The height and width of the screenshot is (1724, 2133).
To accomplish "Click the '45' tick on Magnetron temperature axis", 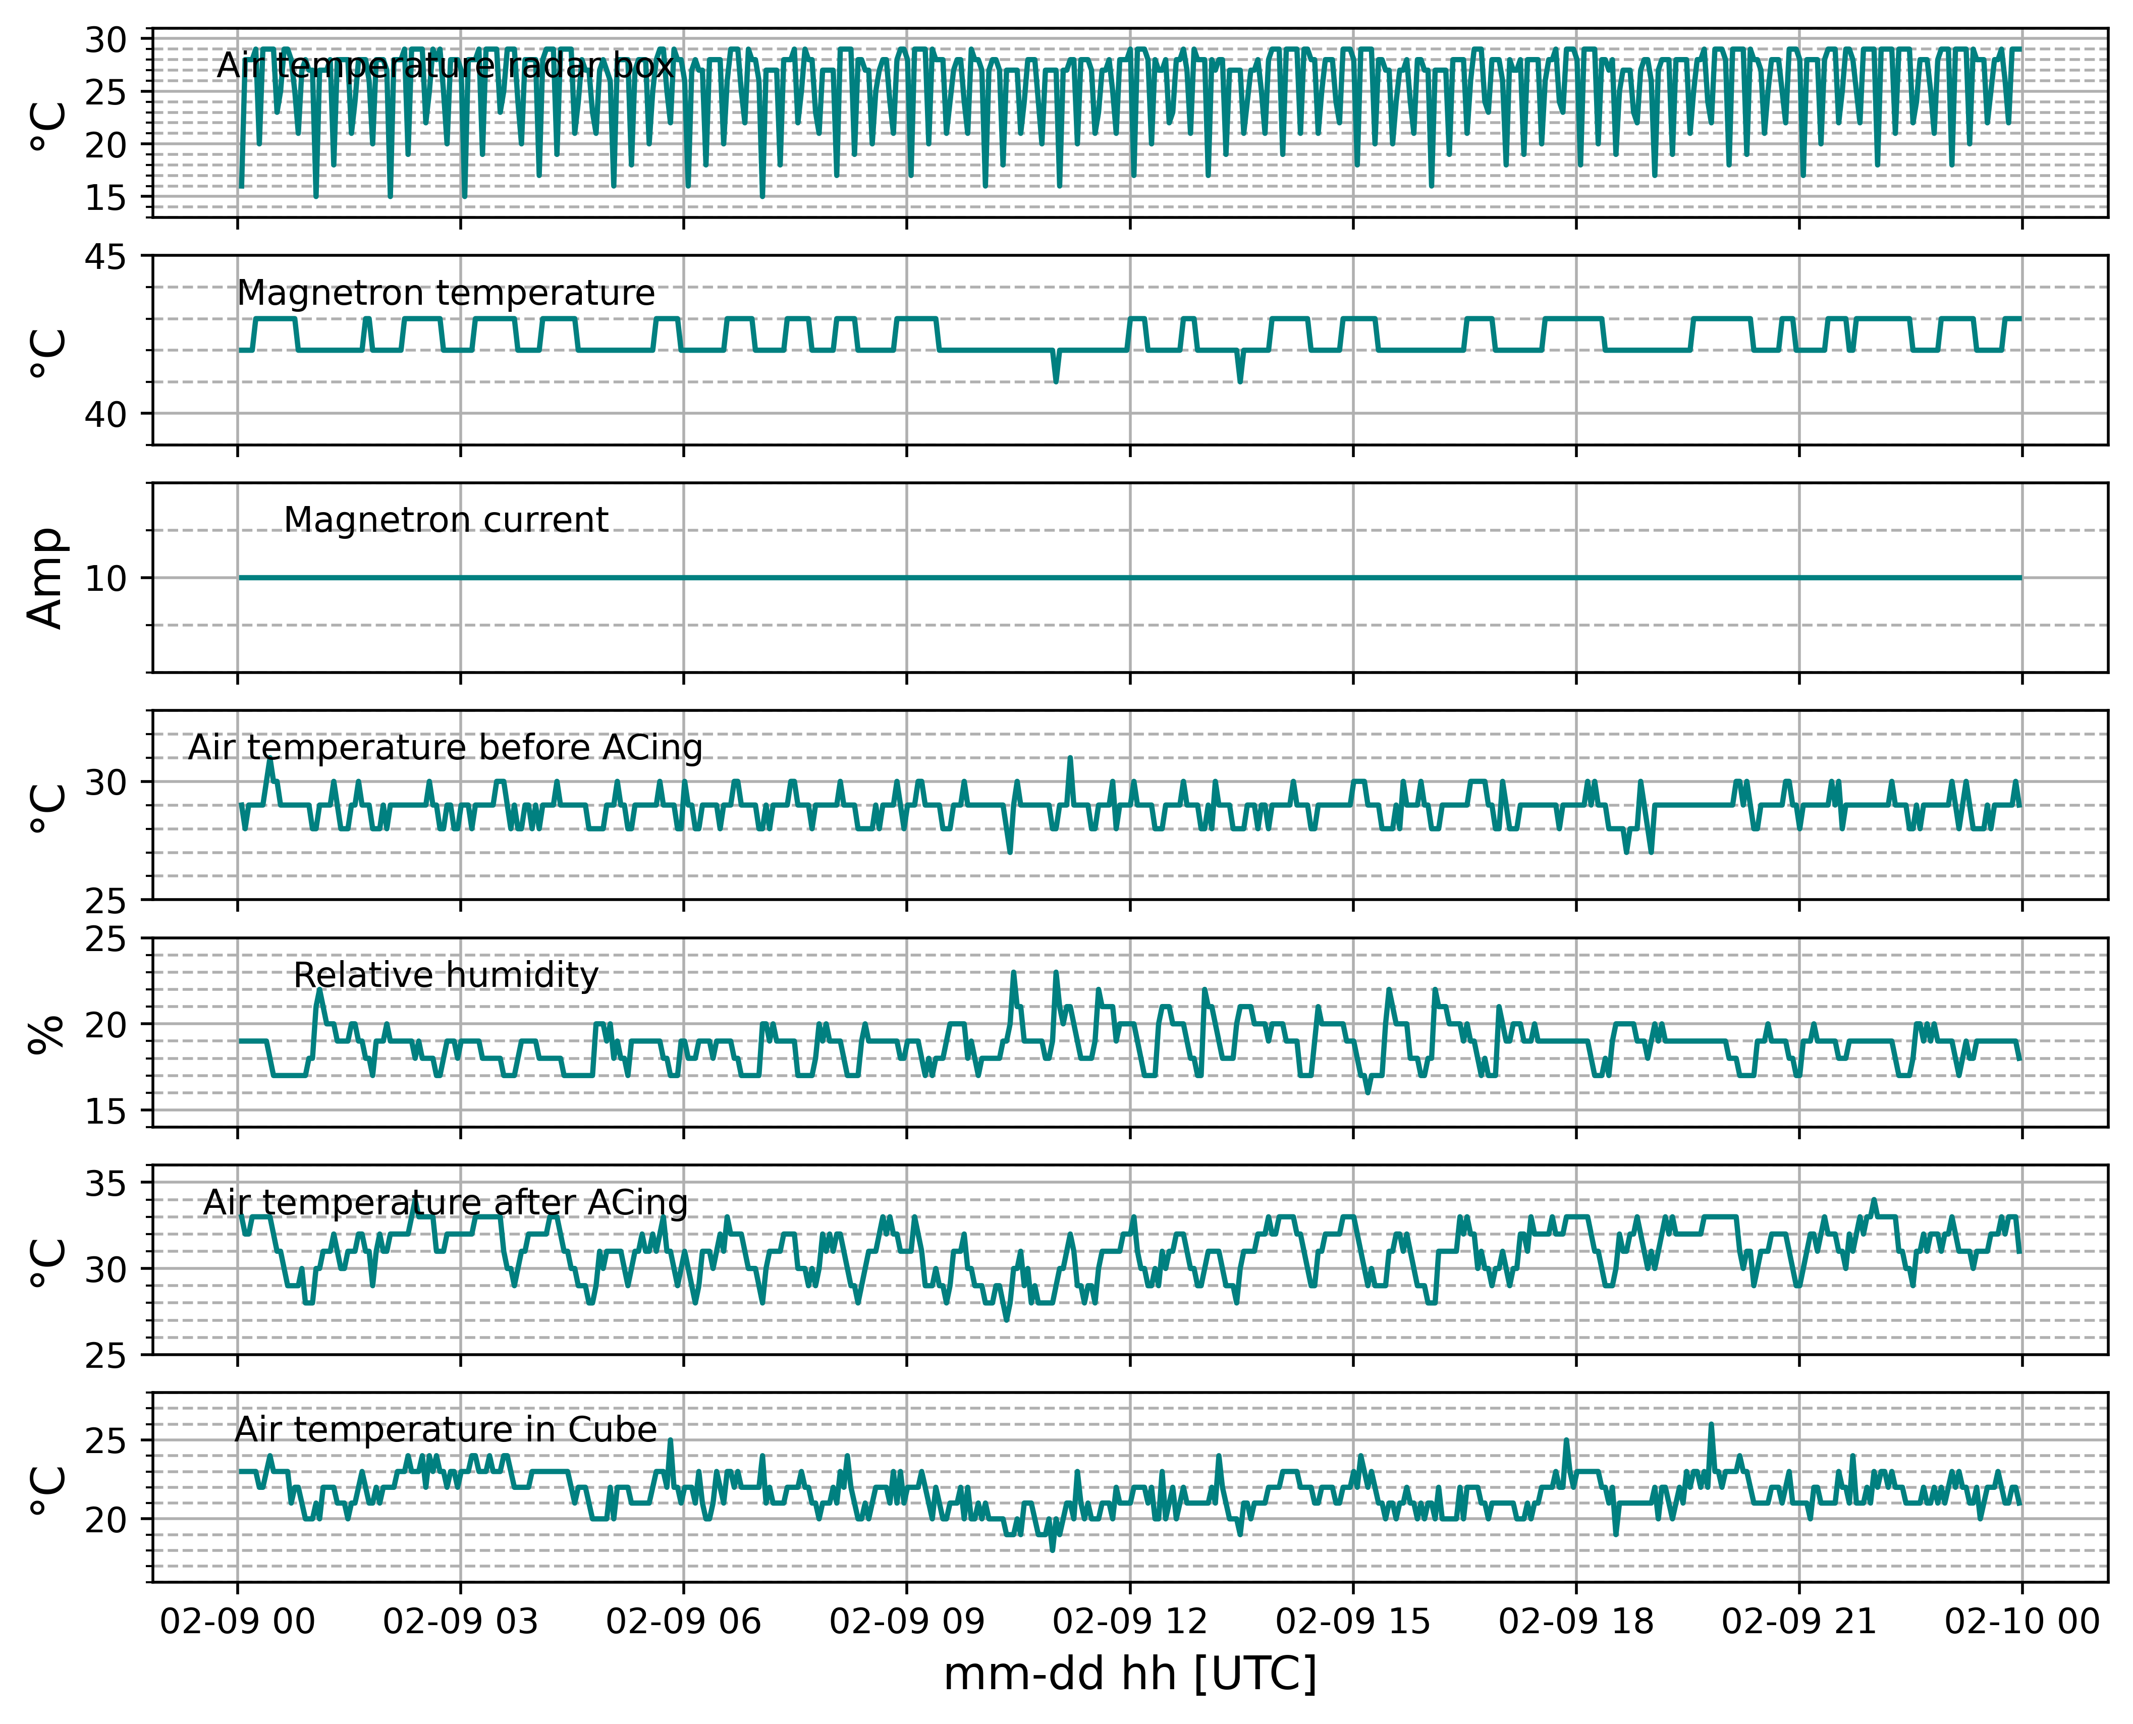I will point(105,257).
